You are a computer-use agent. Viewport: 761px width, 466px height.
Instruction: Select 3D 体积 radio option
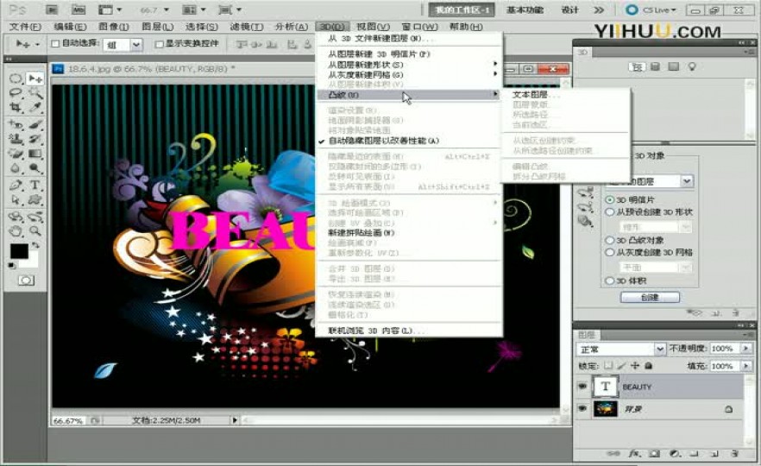[609, 280]
